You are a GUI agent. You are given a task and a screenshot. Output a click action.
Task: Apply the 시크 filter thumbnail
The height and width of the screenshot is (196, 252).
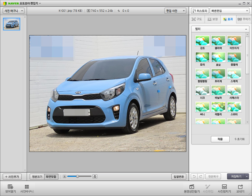pyautogui.click(x=202, y=90)
